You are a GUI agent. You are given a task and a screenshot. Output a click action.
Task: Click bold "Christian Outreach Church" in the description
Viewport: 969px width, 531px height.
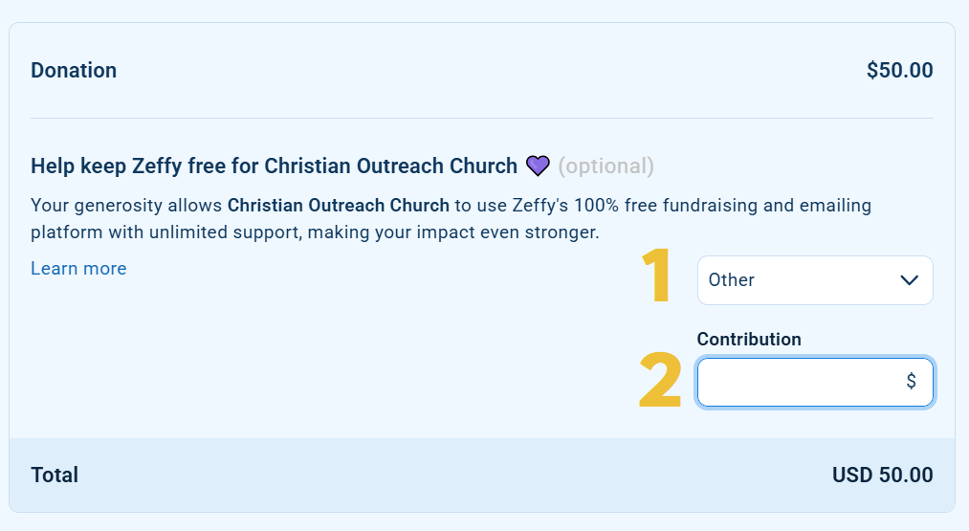338,206
